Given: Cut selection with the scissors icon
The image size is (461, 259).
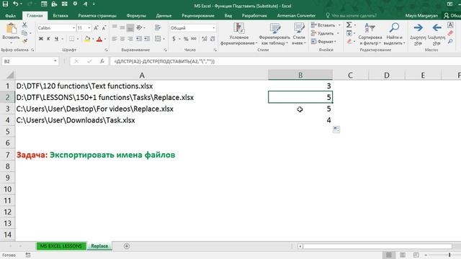Looking at the screenshot, I should coord(24,25).
